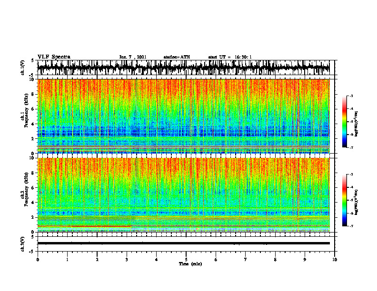This screenshot has width=377, height=291.
Task: Click the "-7" label on ch.2 colorbar
Action: pyautogui.click(x=351, y=226)
